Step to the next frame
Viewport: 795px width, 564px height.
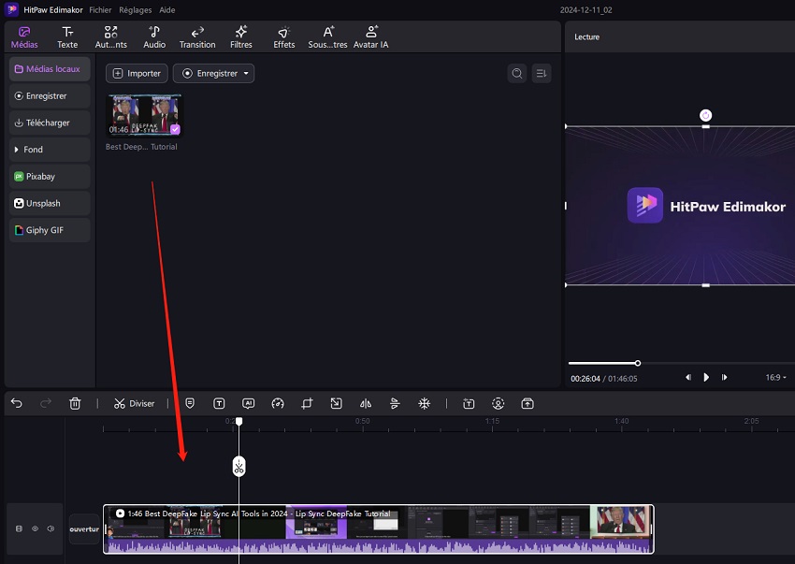(x=725, y=377)
